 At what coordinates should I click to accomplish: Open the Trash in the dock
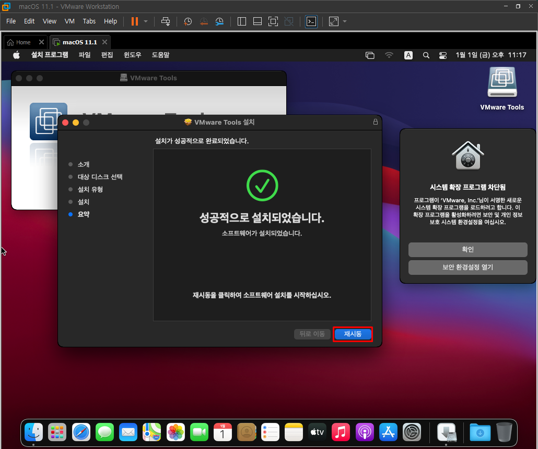[504, 432]
